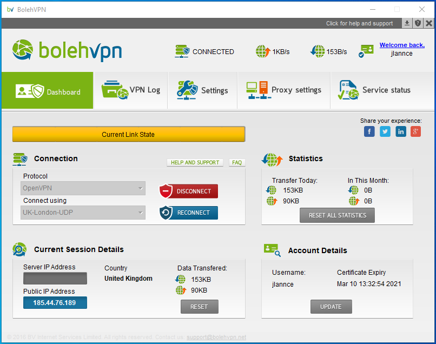Click the DISCONNECT button
436x344 pixels.
(189, 191)
